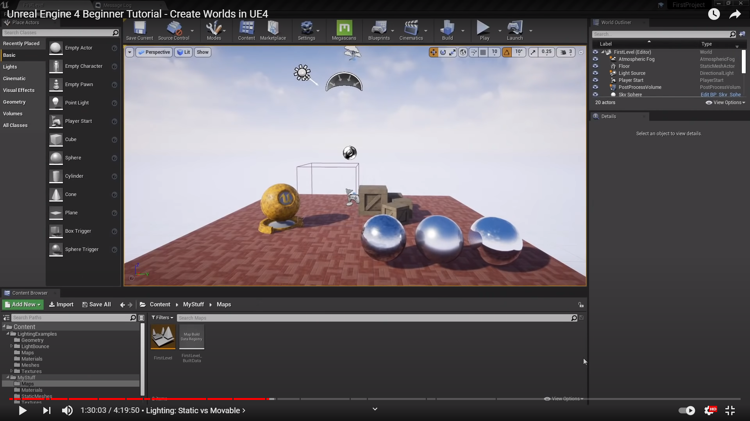Hide the Atmospheric Fog actor visibility
This screenshot has width=750, height=421.
595,59
